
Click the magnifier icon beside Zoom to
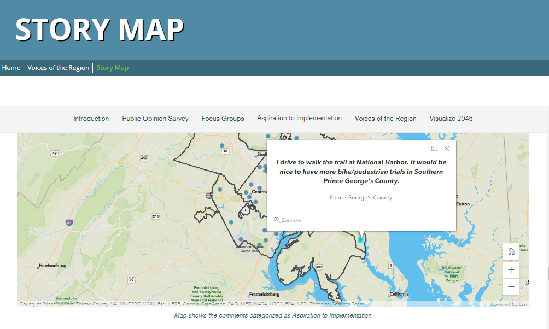click(x=277, y=220)
